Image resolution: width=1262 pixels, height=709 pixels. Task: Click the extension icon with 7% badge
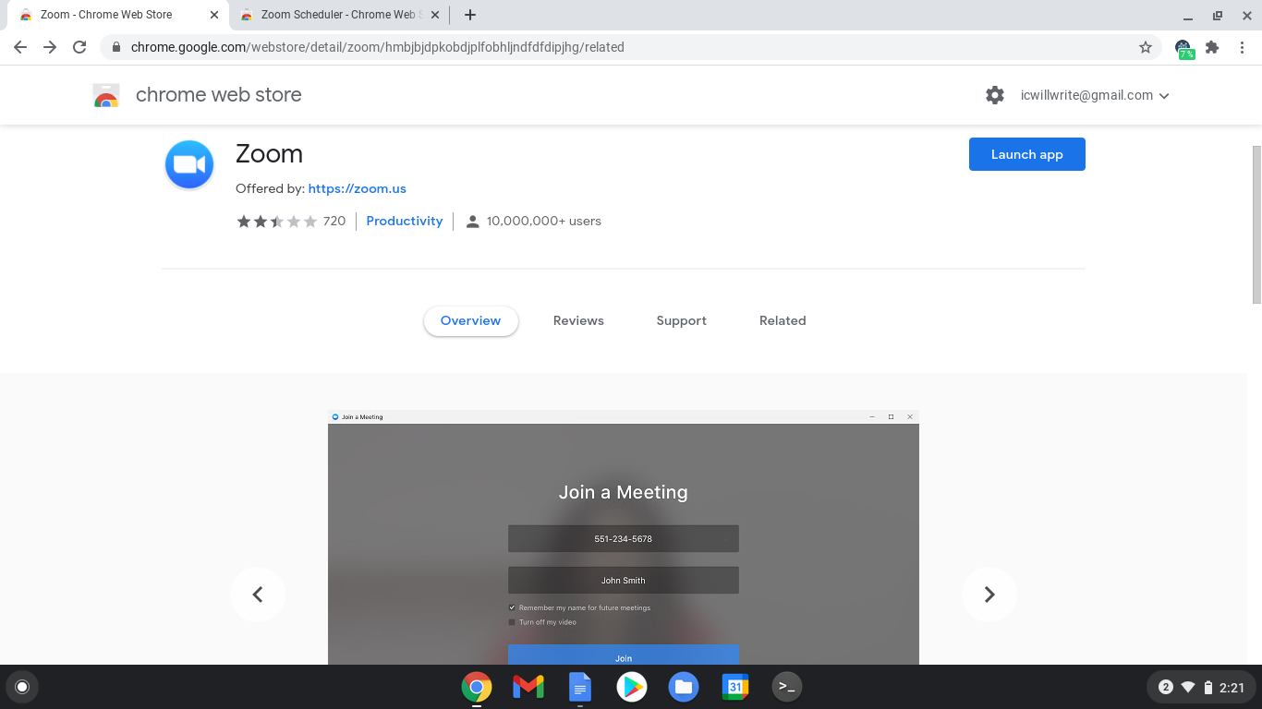tap(1183, 48)
